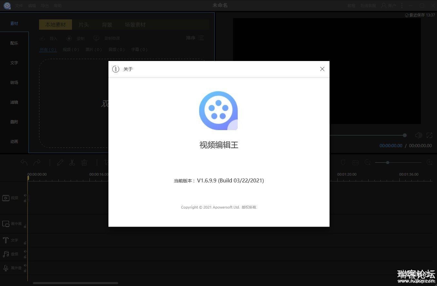Open the 编辑 menu
Viewport: 437px width, 286px height.
tap(32, 5)
